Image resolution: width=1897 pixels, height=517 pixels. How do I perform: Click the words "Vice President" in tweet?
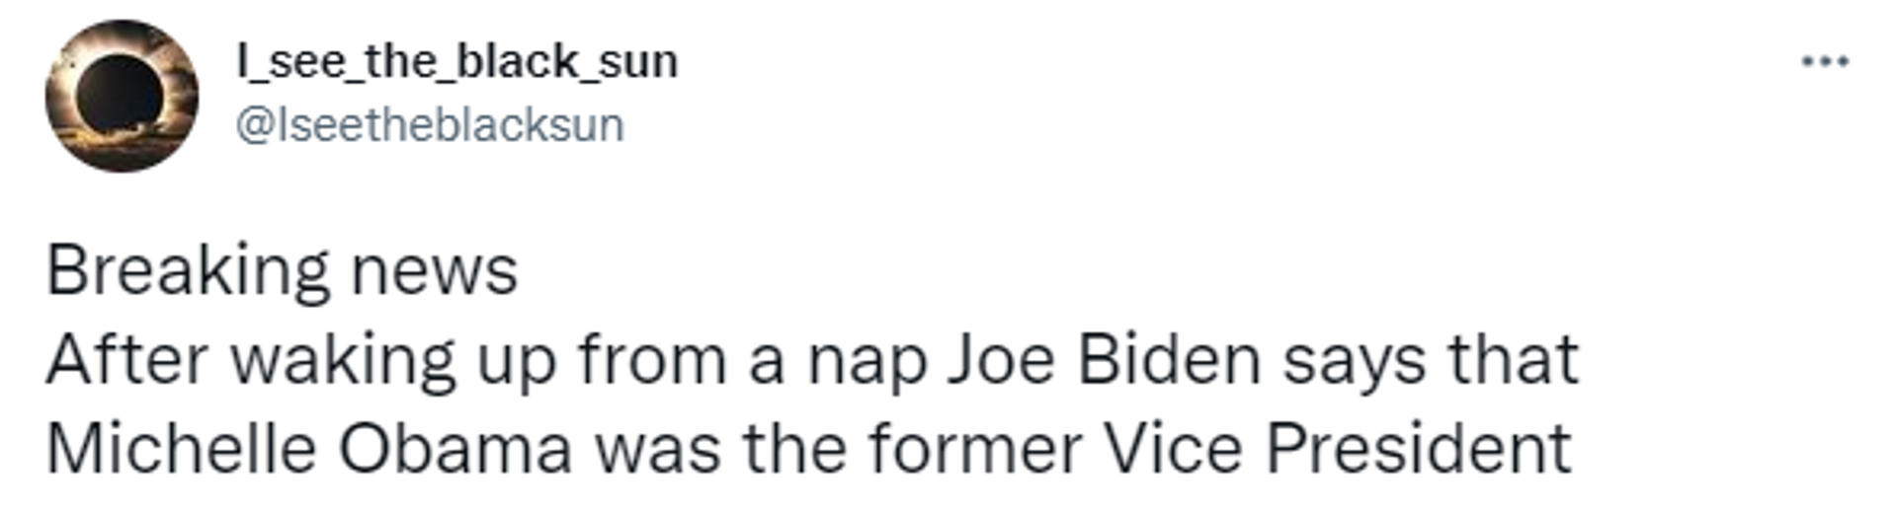pos(1337,449)
